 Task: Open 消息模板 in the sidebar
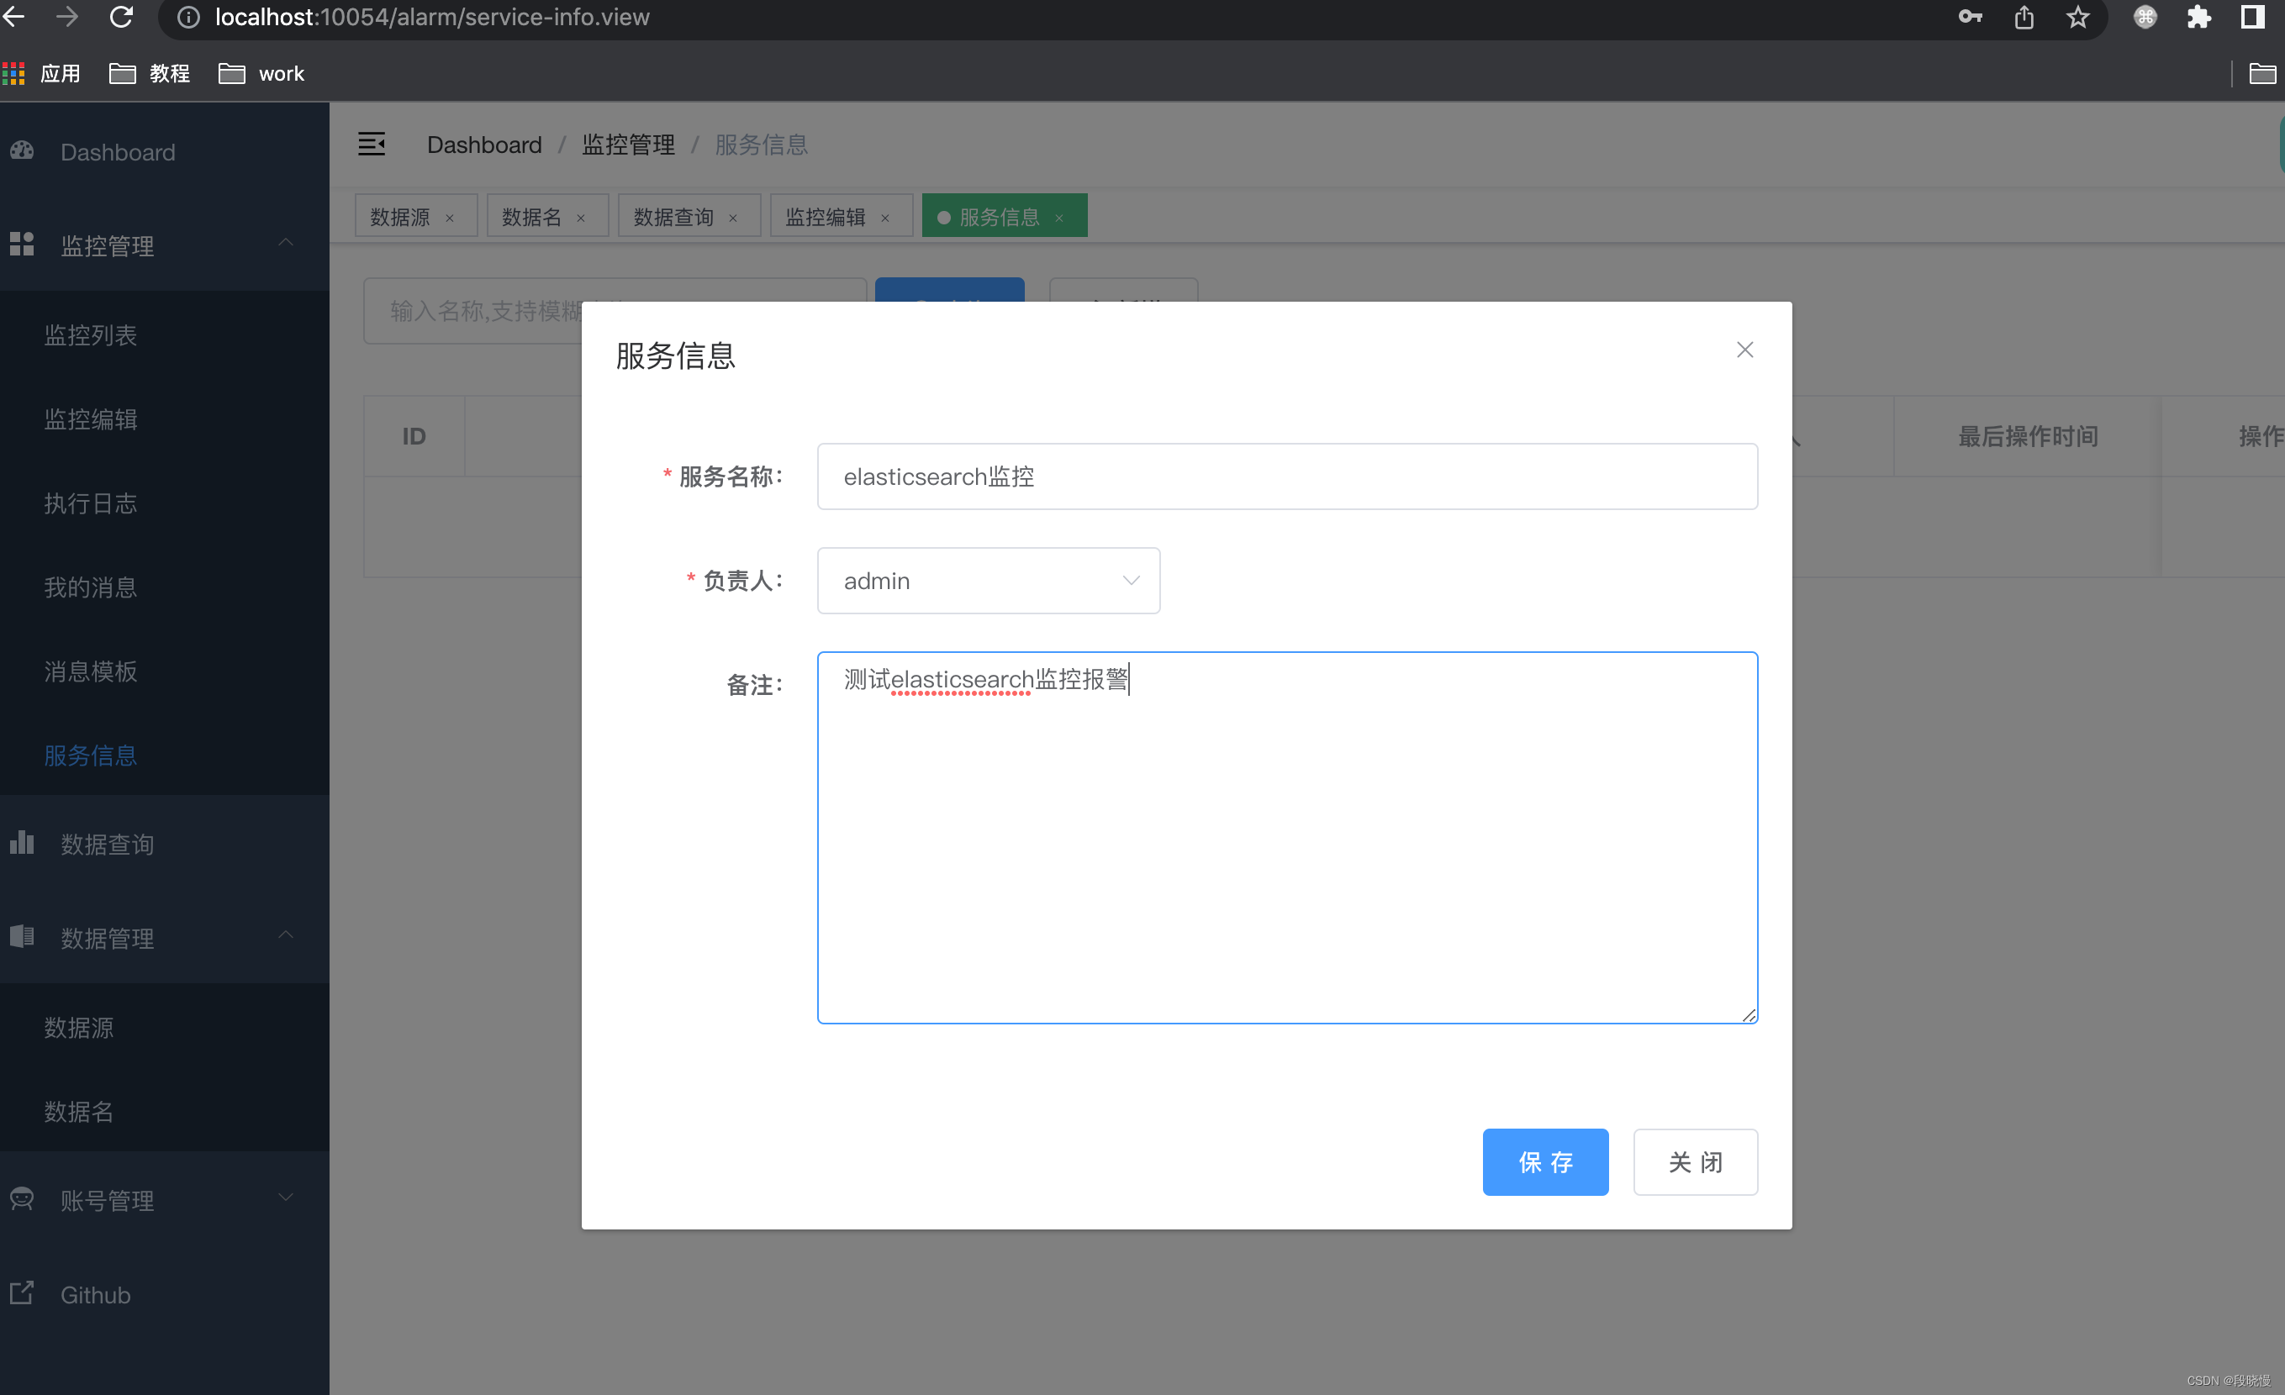click(91, 671)
